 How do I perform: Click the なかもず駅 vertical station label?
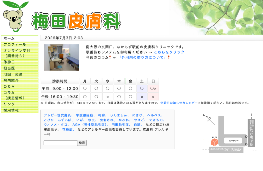tap(251, 133)
